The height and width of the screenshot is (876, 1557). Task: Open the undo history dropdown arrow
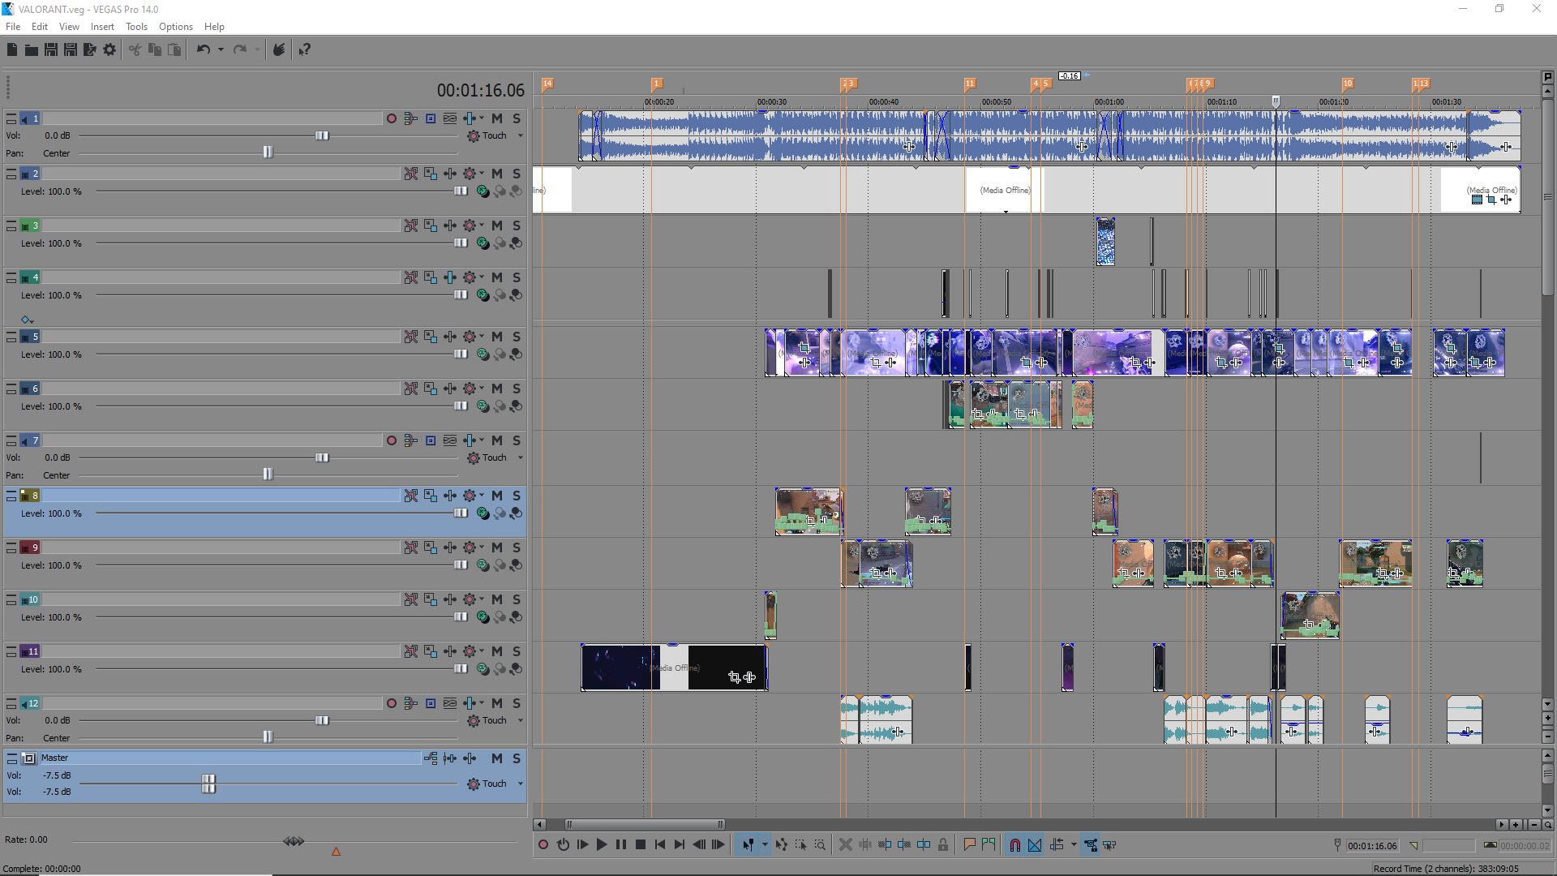[x=221, y=50]
